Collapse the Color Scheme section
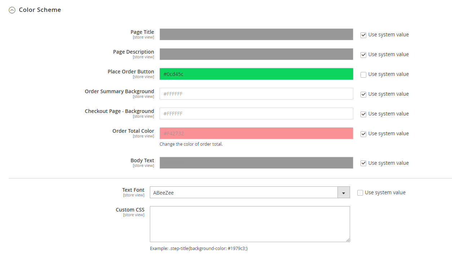This screenshot has height=259, width=452. pos(12,10)
